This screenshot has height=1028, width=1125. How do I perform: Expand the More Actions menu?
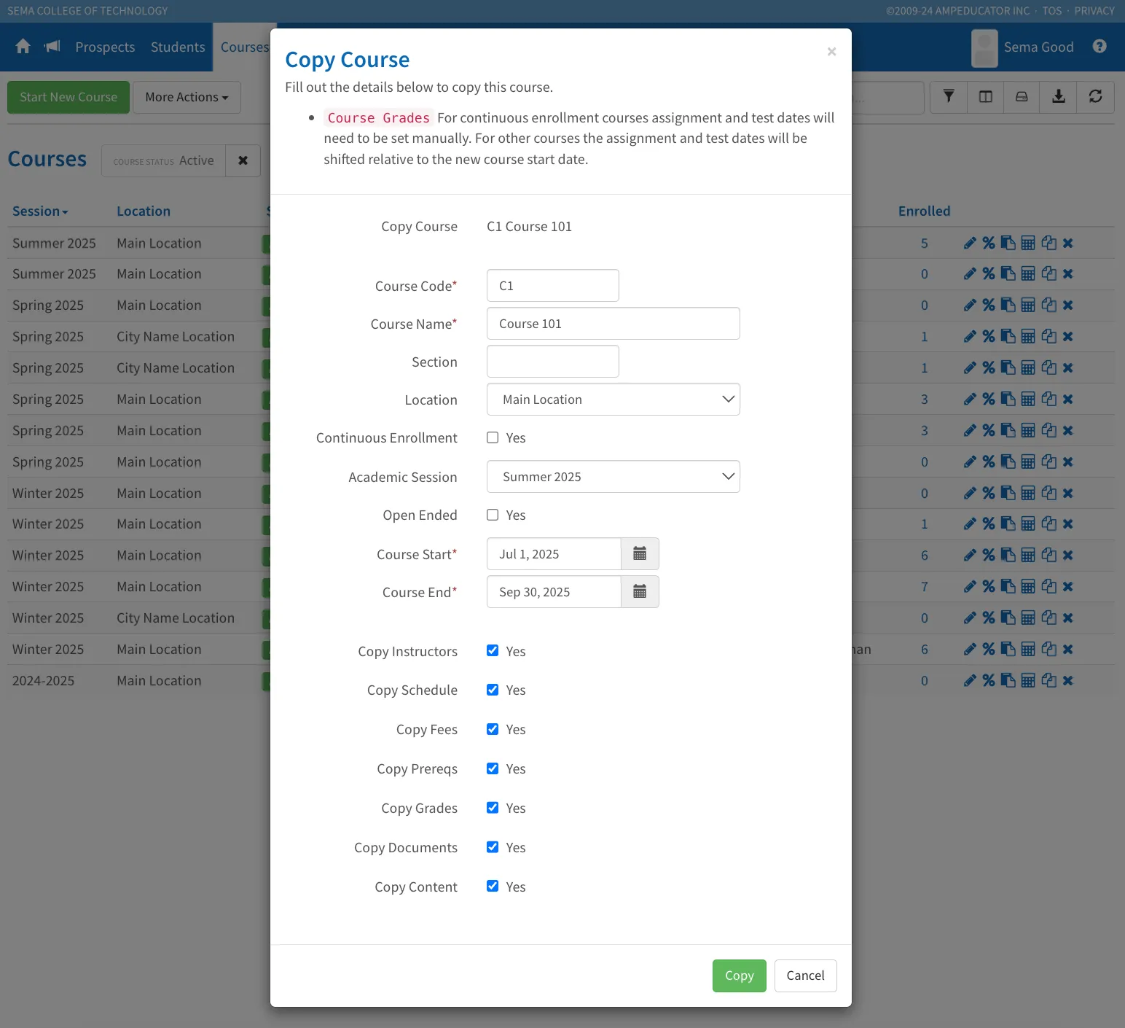(x=187, y=97)
